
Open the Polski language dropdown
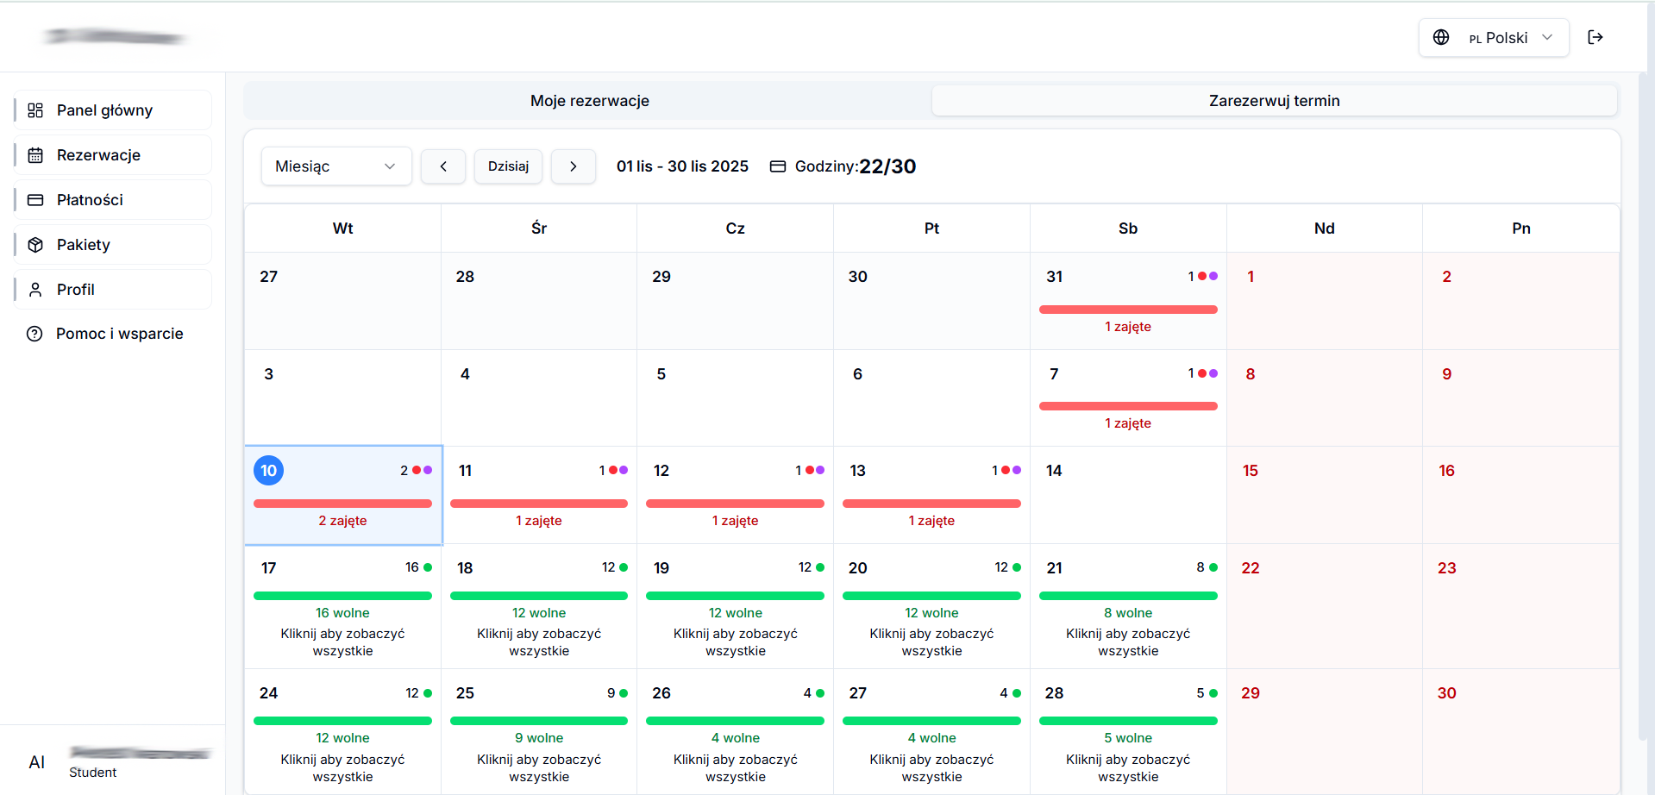pos(1507,38)
